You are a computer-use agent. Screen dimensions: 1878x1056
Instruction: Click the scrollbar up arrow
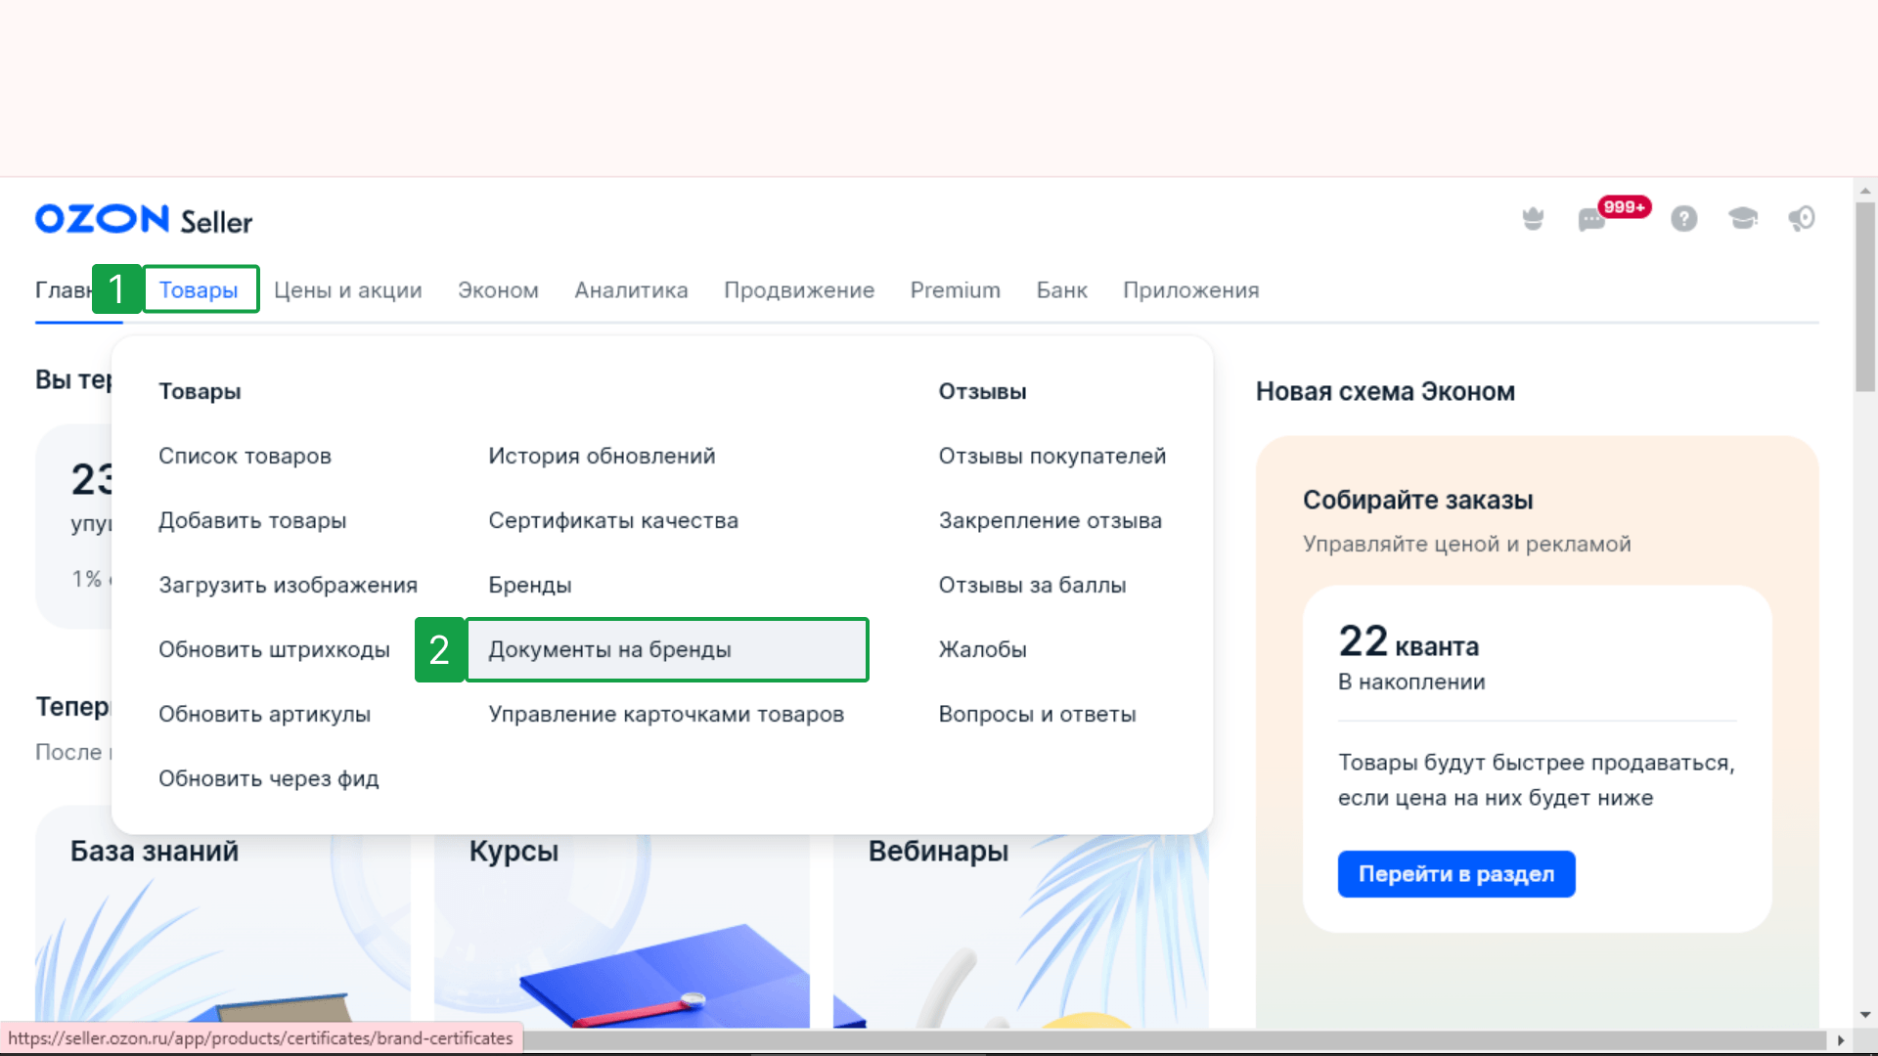tap(1865, 190)
